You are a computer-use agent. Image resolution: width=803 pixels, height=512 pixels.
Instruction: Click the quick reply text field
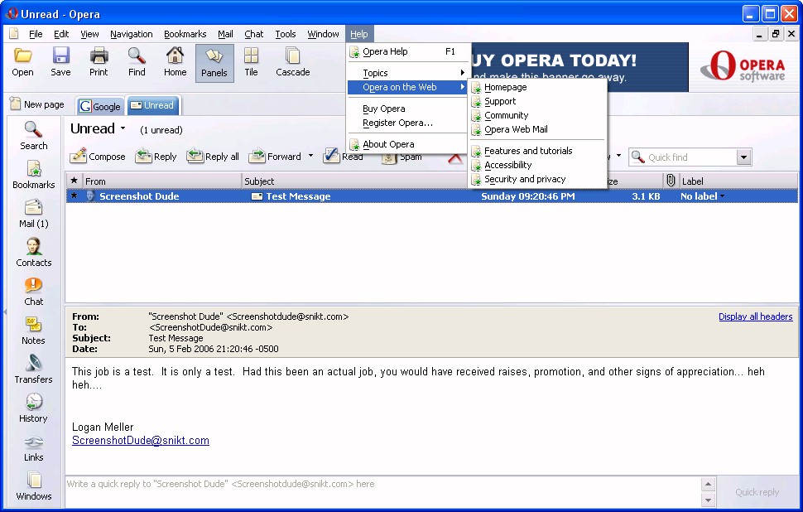point(383,492)
